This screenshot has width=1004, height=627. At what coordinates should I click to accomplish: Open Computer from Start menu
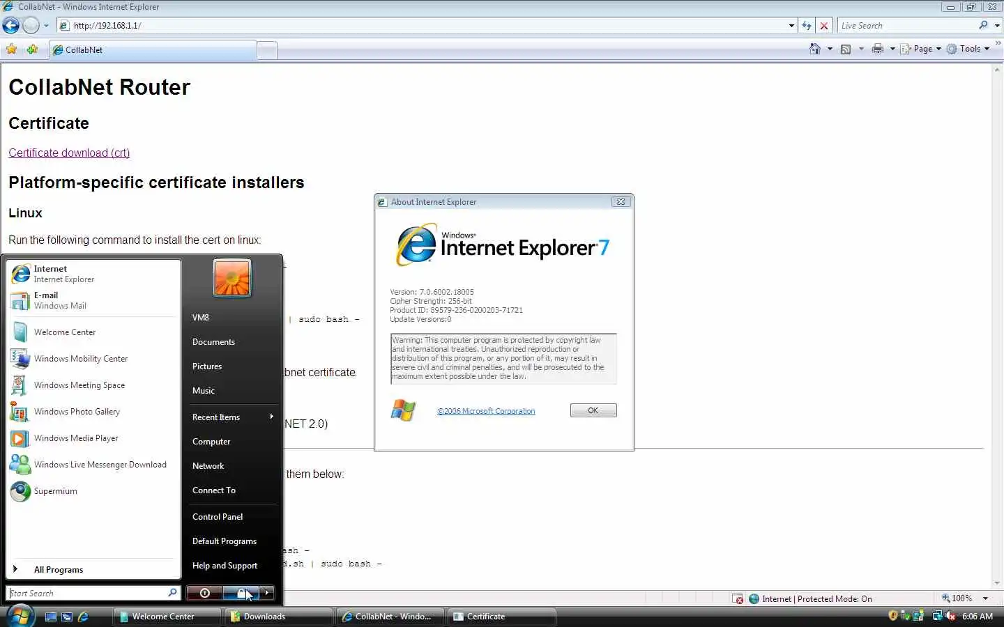pos(232,442)
